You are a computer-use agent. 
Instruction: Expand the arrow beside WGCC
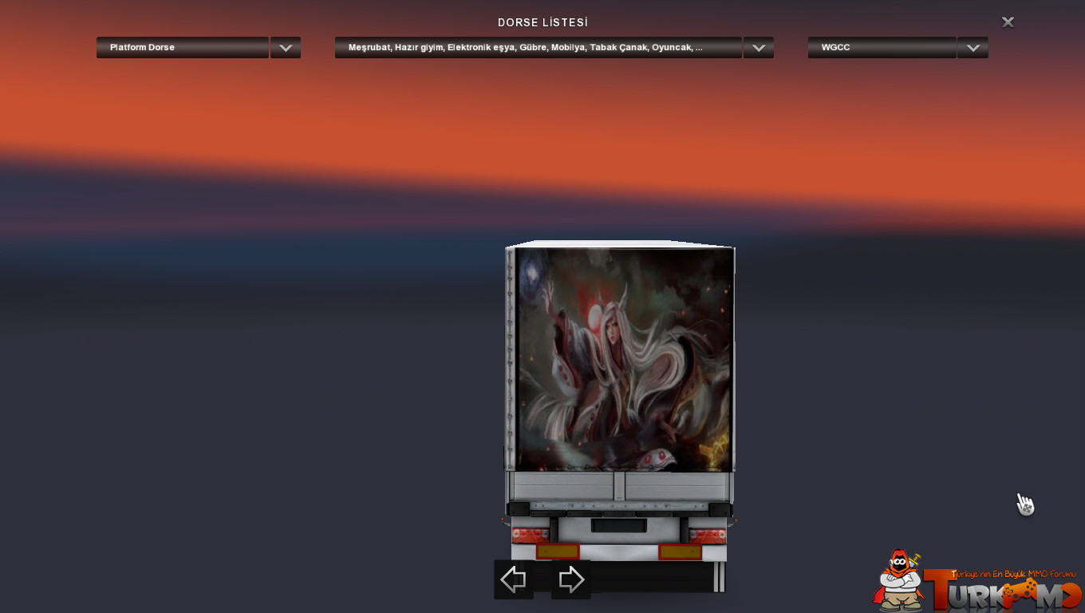click(x=973, y=47)
